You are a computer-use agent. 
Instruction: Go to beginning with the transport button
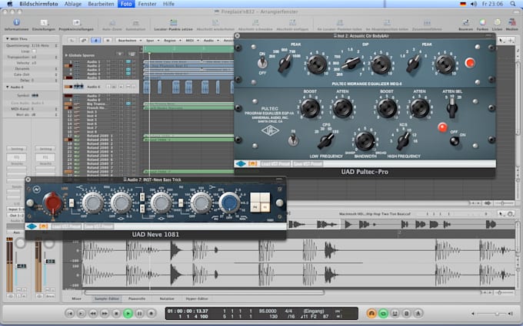pyautogui.click(x=70, y=313)
